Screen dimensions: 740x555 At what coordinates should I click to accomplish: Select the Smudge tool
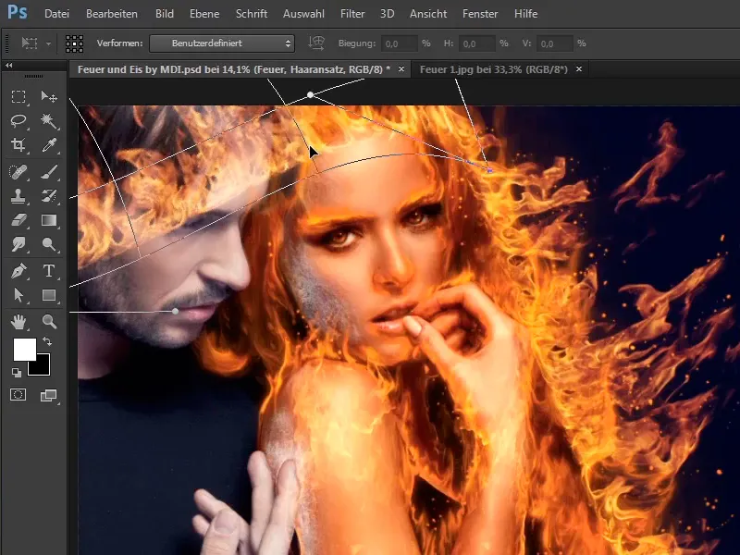[x=18, y=244]
